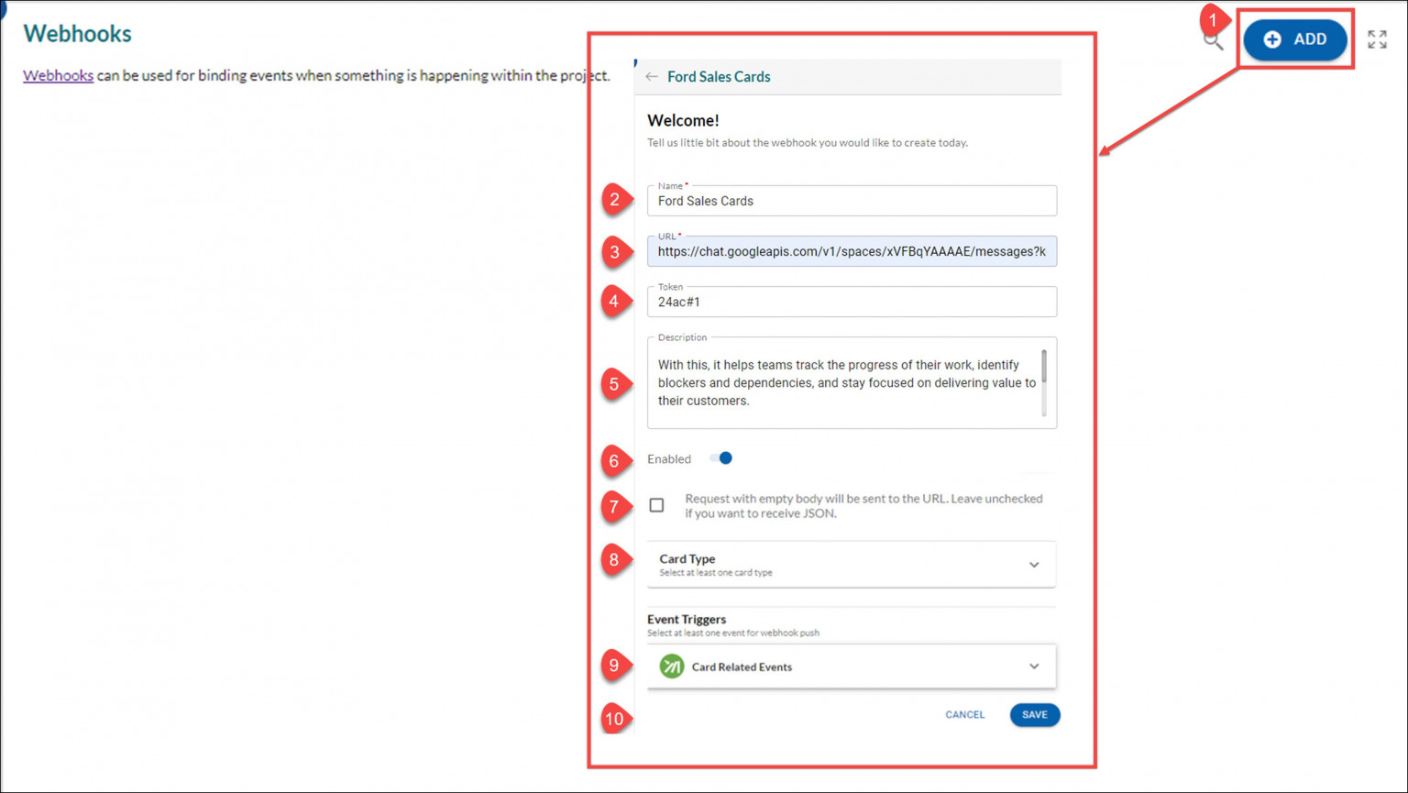
Task: Click into the URL input field
Action: [x=851, y=252]
